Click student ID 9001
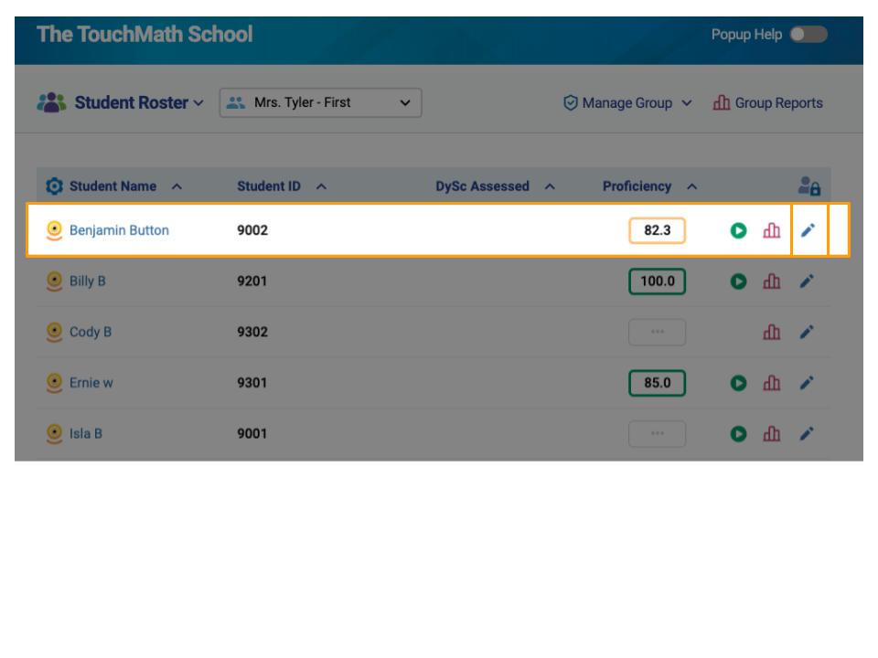Screen dimensions: 878x658 [252, 433]
